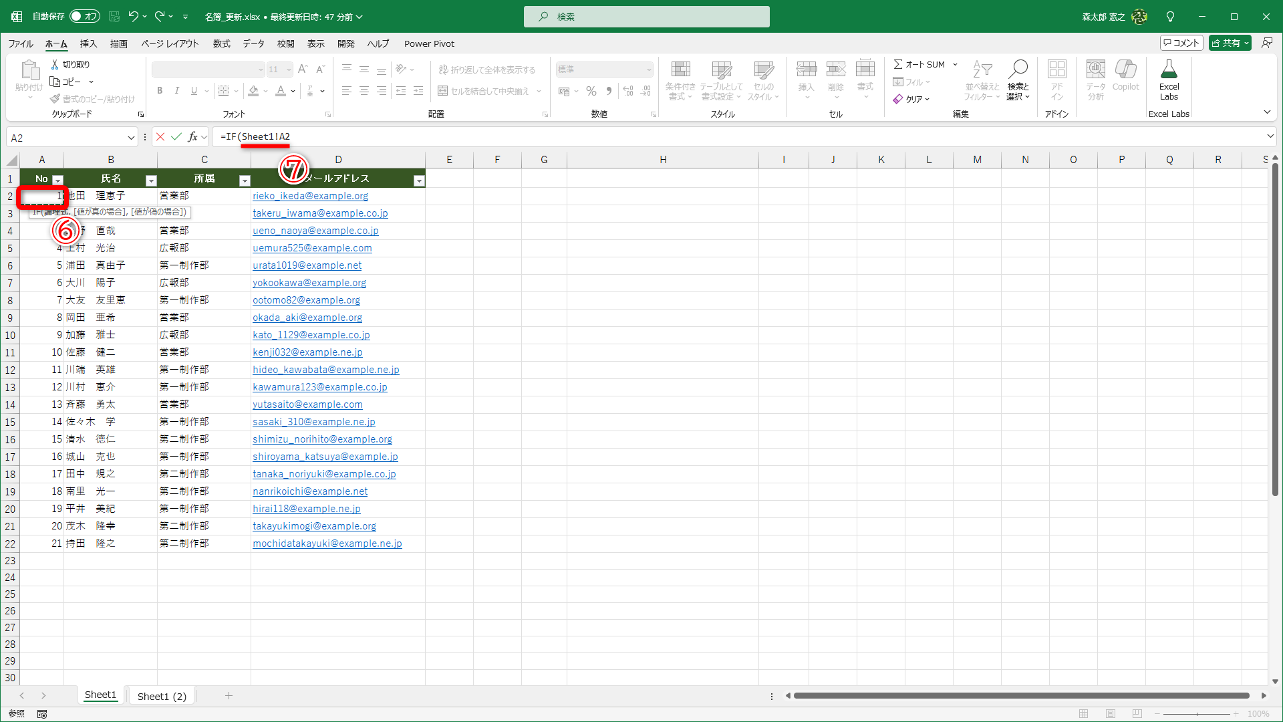Switch to the 数式 ribbon tab
Viewport: 1283px width, 722px height.
point(221,43)
